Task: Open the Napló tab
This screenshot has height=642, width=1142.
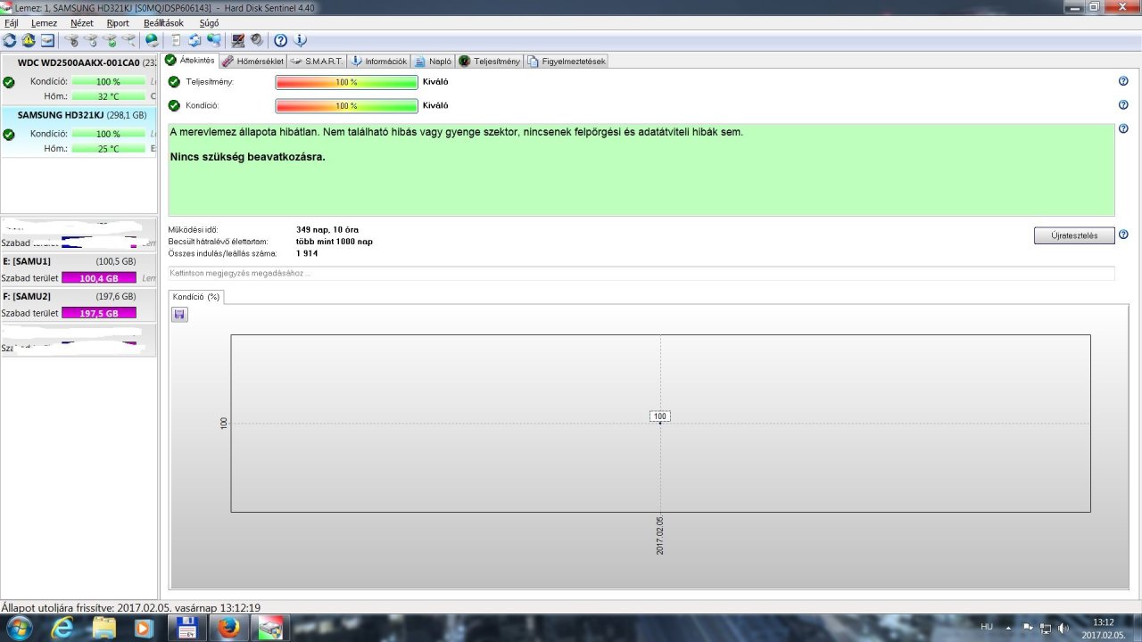Action: coord(434,62)
